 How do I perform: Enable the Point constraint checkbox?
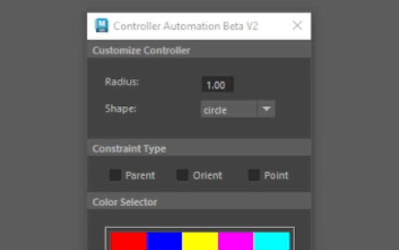click(x=254, y=175)
